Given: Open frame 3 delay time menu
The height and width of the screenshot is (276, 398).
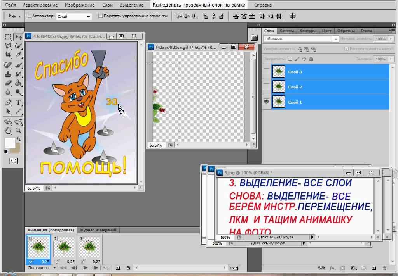Looking at the screenshot, I should (x=97, y=262).
